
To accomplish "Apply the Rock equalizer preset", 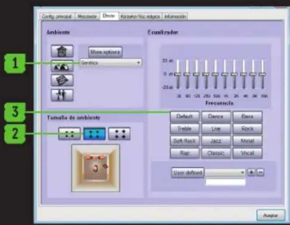I will click(x=247, y=129).
